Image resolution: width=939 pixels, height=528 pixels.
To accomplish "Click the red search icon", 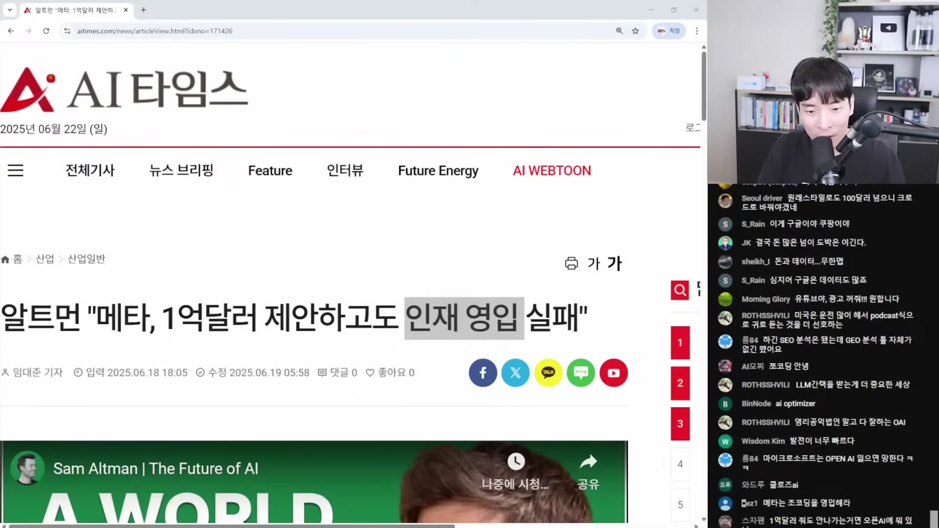I will coord(680,290).
